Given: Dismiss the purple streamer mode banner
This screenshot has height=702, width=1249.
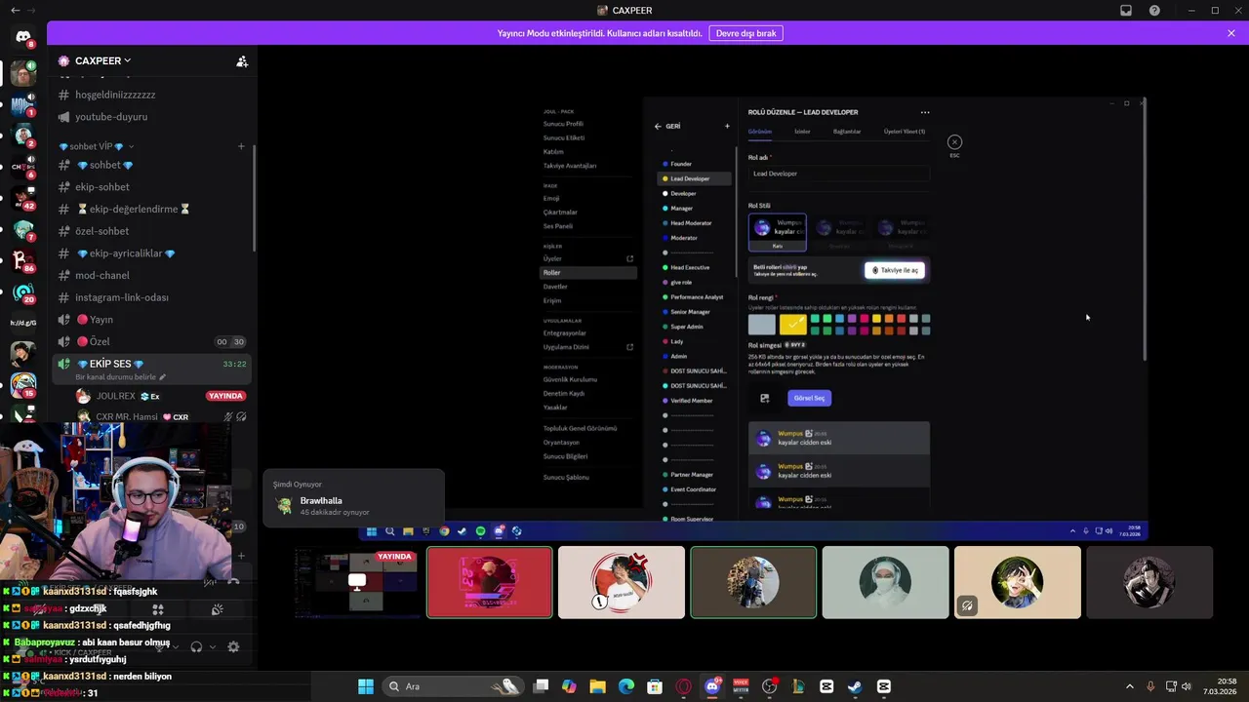Looking at the screenshot, I should pos(1231,33).
